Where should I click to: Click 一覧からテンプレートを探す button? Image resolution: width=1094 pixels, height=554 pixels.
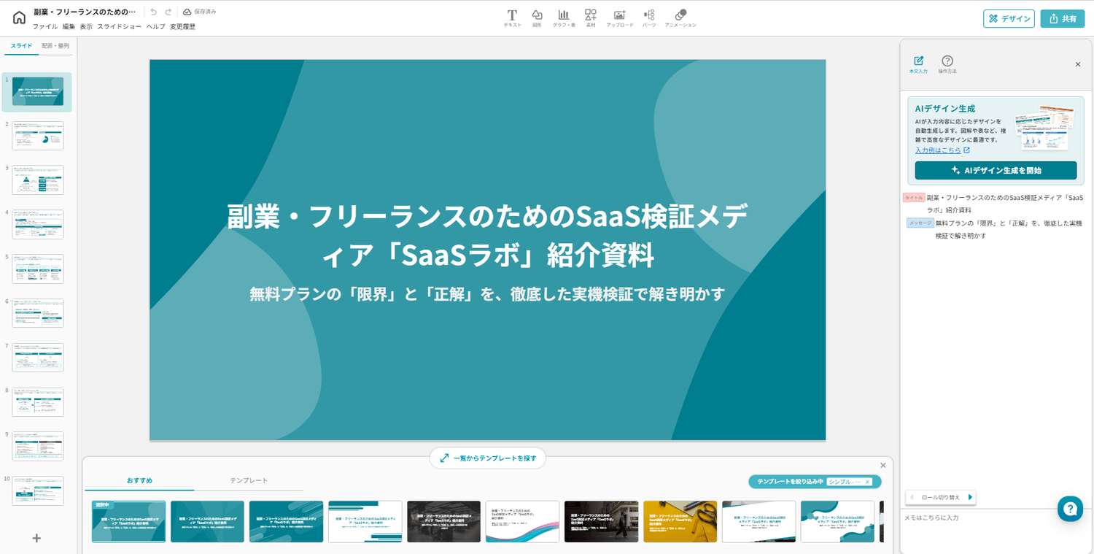(x=487, y=458)
